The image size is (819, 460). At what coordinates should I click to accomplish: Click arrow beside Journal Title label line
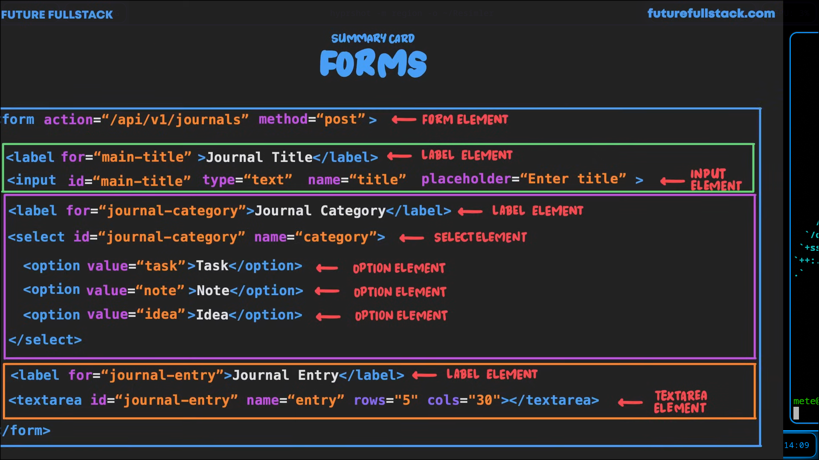[399, 157]
